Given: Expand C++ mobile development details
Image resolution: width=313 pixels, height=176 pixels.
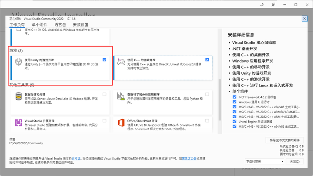Looking at the screenshot, I should (230, 67).
